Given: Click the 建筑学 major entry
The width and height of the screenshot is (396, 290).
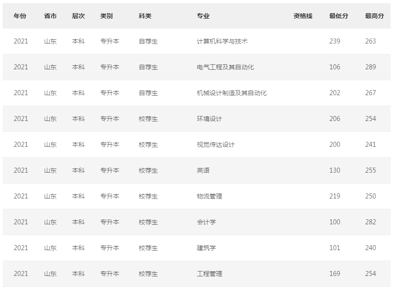Looking at the screenshot, I should tap(206, 248).
